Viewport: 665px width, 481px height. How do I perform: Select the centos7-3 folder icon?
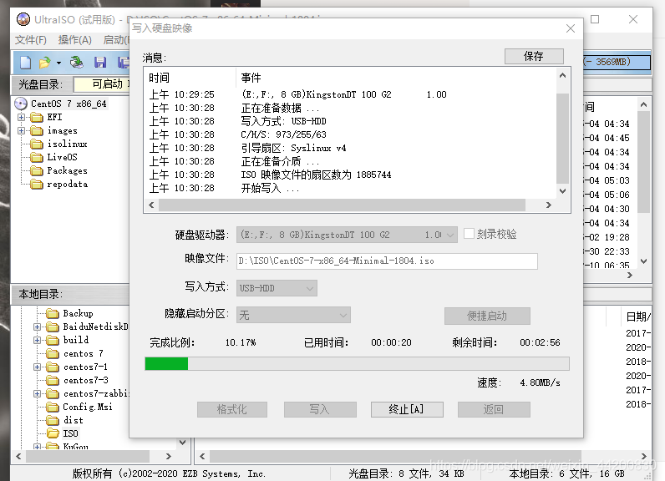[53, 381]
